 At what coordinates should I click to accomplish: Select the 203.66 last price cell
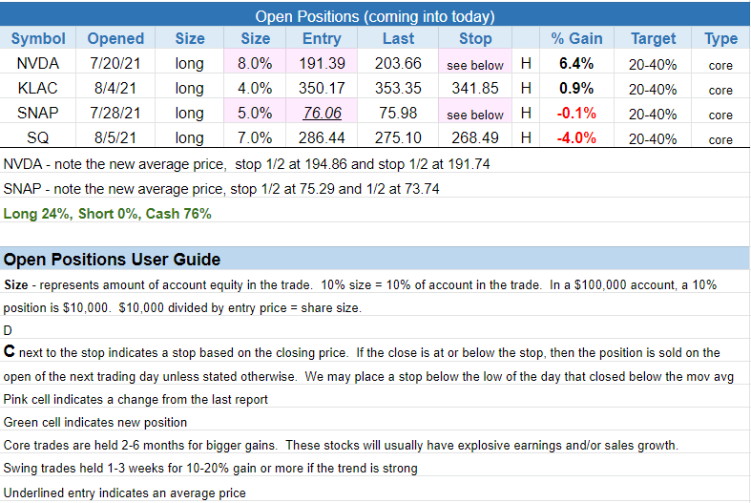(x=398, y=63)
